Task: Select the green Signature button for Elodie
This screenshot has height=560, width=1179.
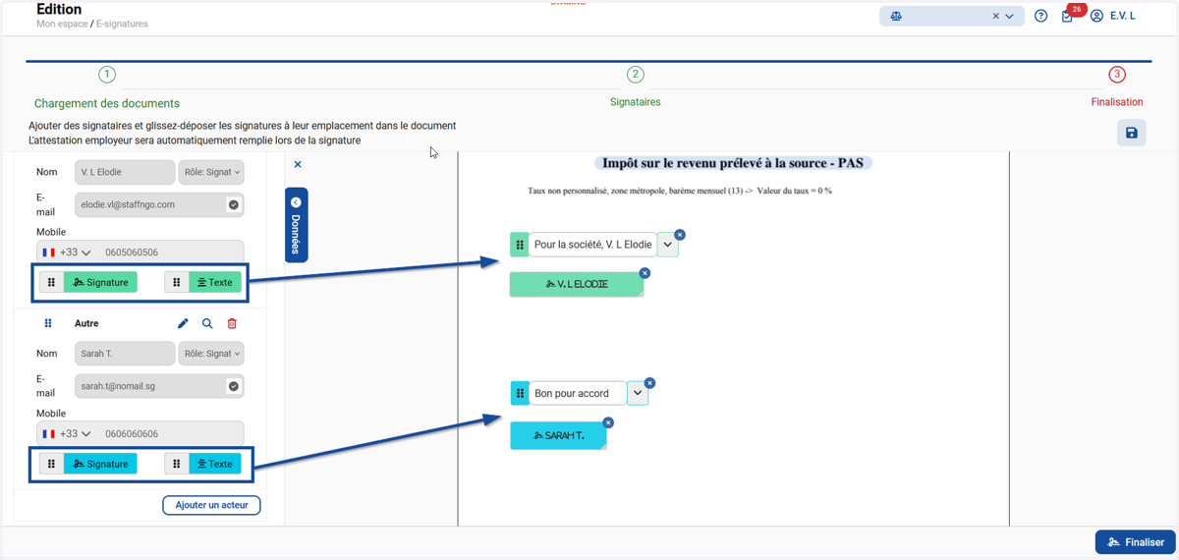Action: click(101, 282)
